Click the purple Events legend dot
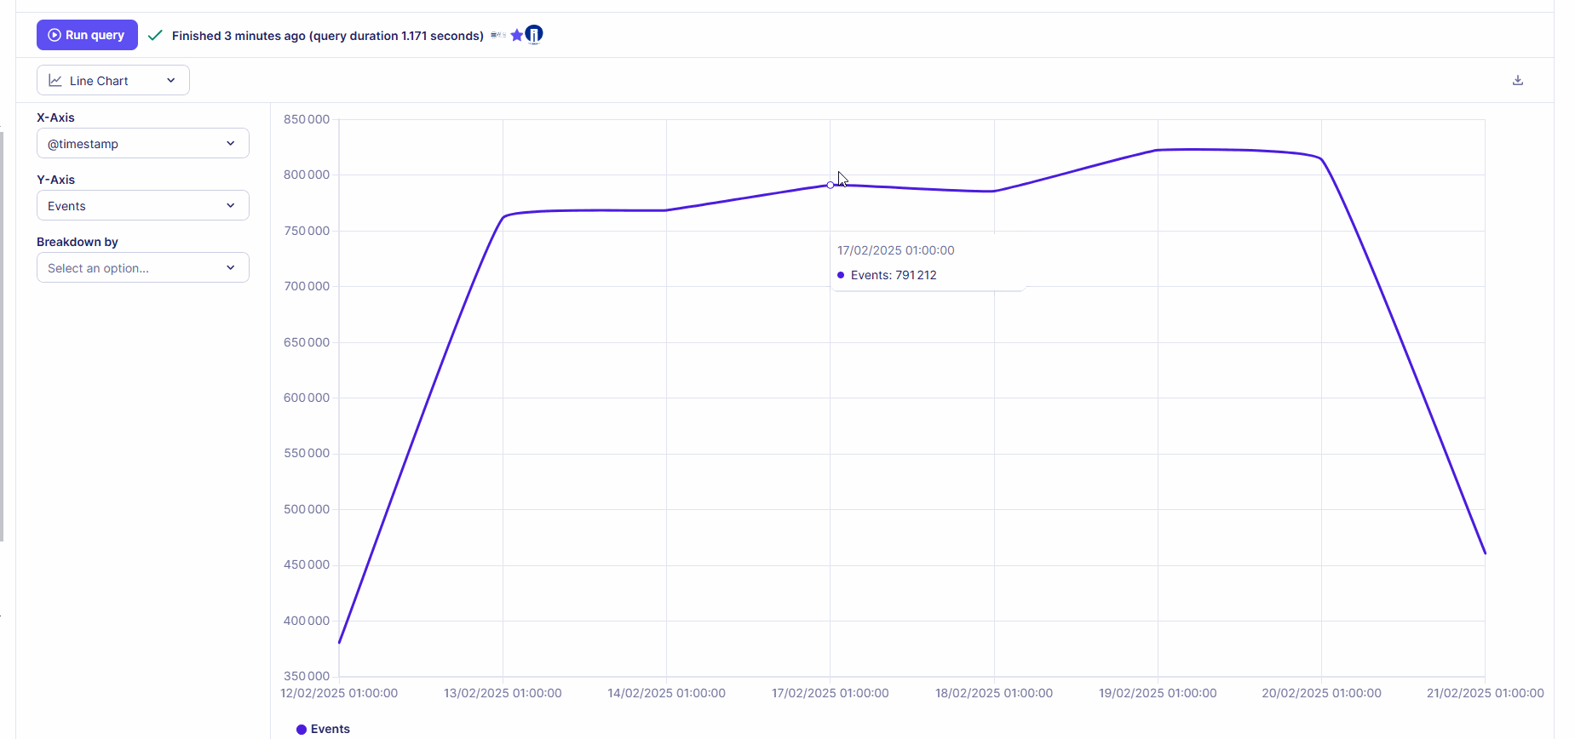Screen dimensions: 1575x739 pos(302,730)
